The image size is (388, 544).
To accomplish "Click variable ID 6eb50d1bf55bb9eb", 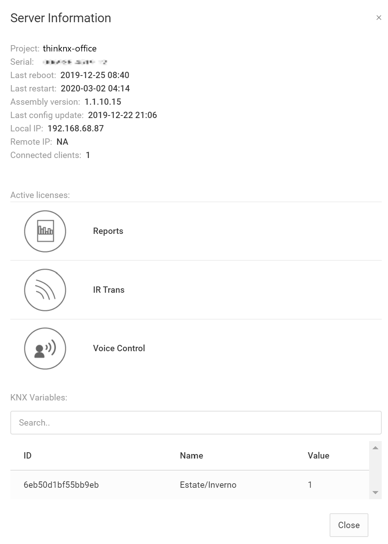I will 61,485.
